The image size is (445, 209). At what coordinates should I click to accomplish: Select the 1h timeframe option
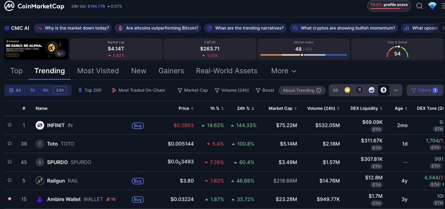[x=33, y=90]
